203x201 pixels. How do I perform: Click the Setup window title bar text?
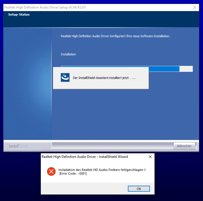coord(45,7)
